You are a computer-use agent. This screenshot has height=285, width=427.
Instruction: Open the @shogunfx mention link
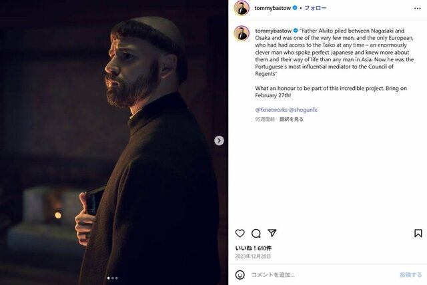(x=304, y=109)
